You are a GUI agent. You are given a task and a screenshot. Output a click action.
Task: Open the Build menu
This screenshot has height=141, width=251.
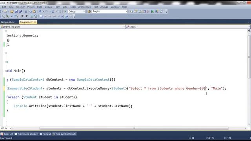coord(40,7)
